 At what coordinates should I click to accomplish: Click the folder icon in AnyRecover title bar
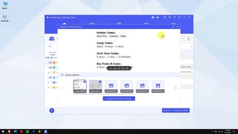coord(170,17)
